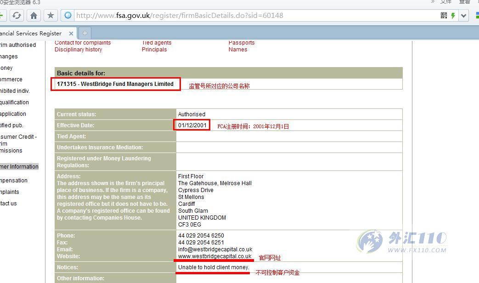
Task: Open sidebar 'sumer Credit' permissions link
Action: [18, 144]
